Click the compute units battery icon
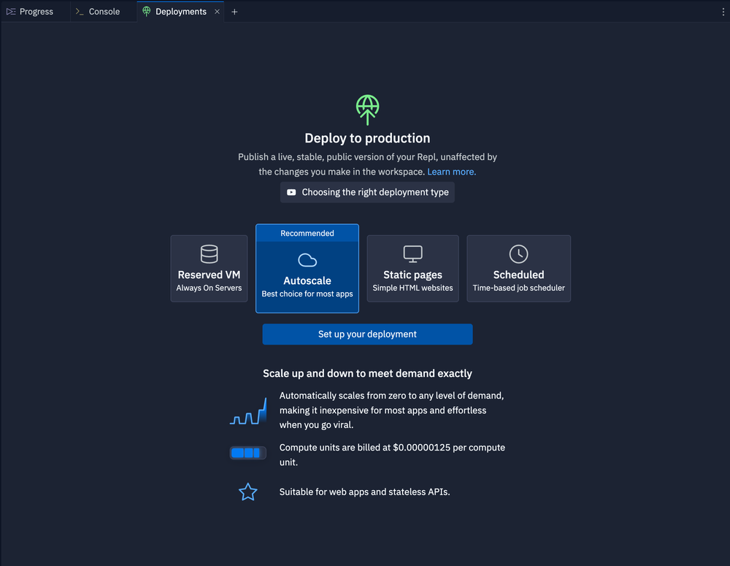730x566 pixels. pos(247,453)
